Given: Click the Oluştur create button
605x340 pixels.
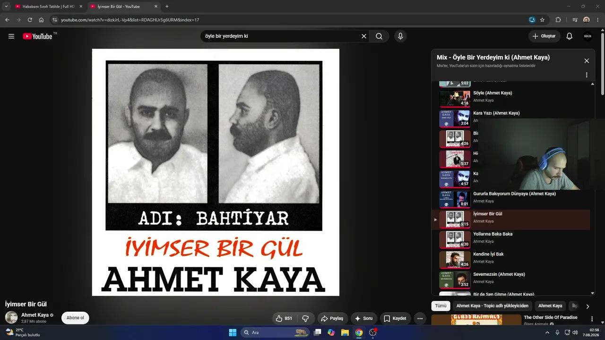Looking at the screenshot, I should pyautogui.click(x=544, y=36).
